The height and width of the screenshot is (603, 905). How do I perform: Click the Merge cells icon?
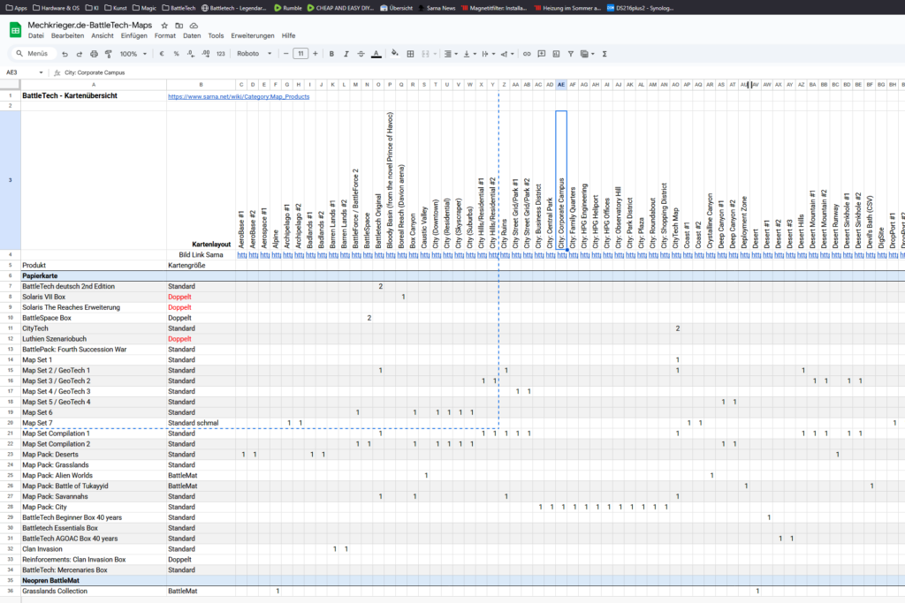click(425, 54)
